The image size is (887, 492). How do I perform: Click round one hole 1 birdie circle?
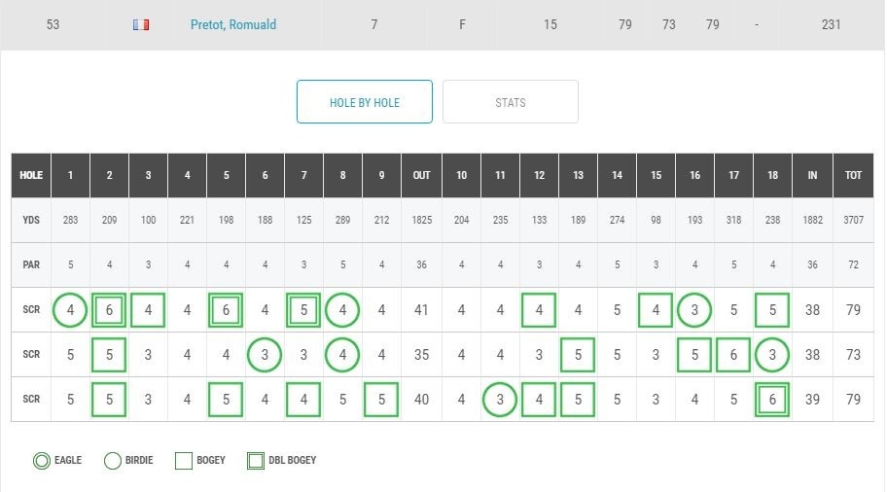[70, 310]
